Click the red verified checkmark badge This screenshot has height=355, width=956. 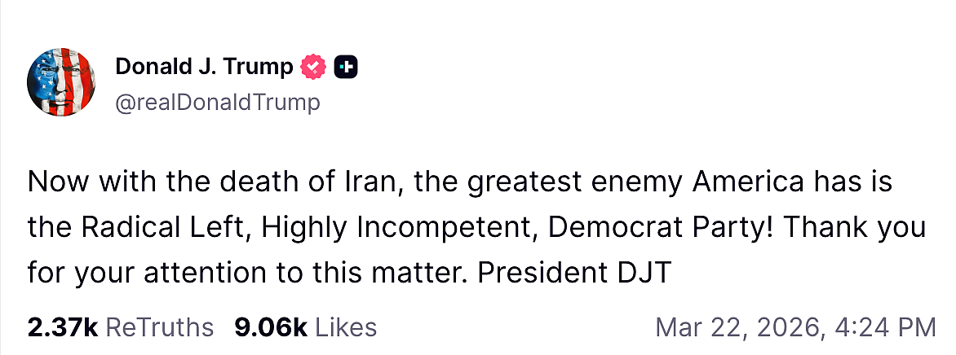[x=314, y=67]
